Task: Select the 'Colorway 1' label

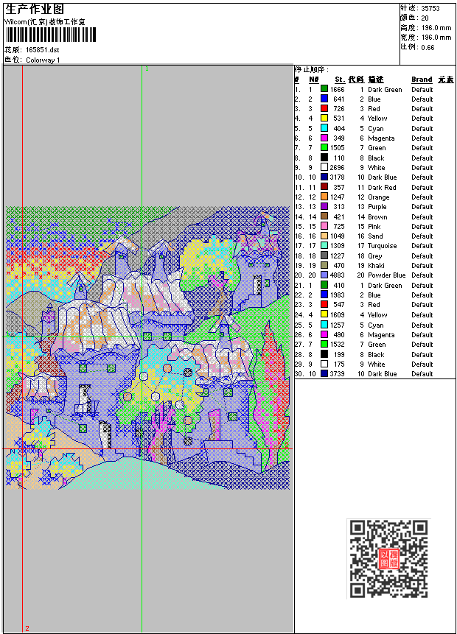Action: (43, 60)
